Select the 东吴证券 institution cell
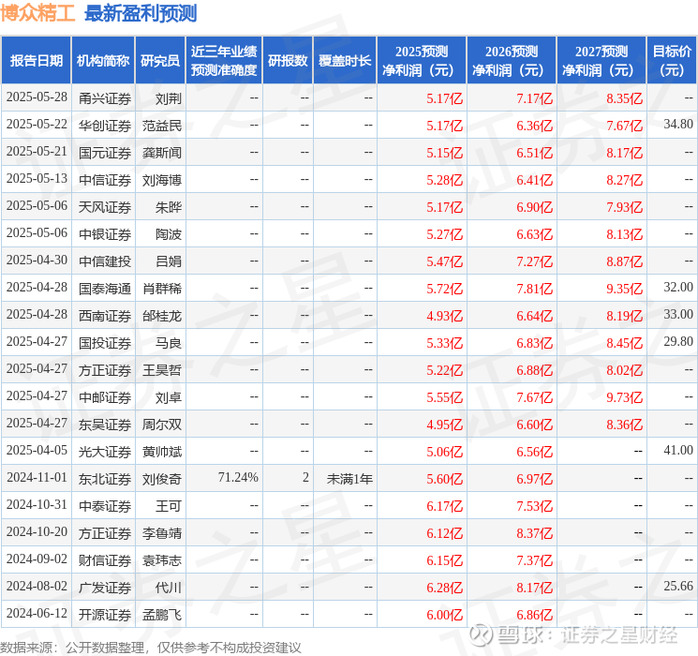The image size is (698, 656). pos(105,425)
